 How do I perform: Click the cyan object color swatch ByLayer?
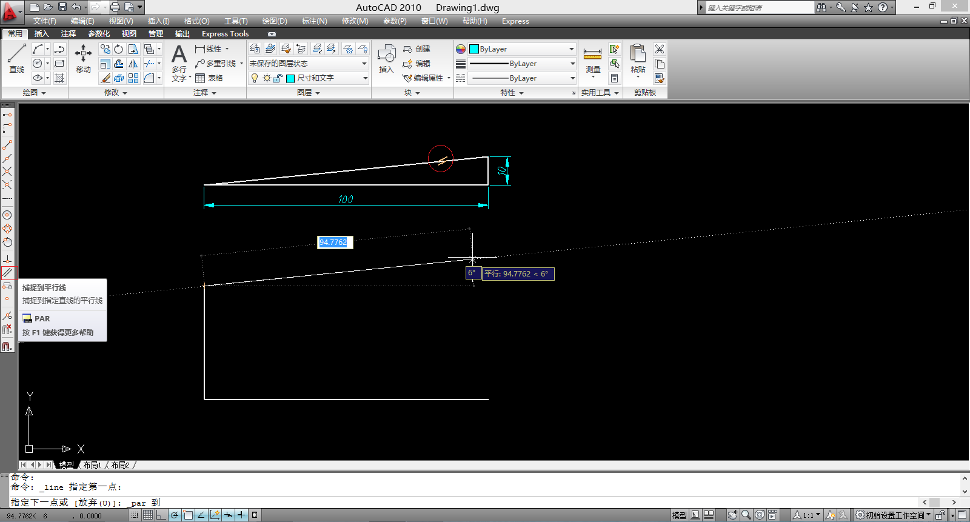tap(474, 49)
